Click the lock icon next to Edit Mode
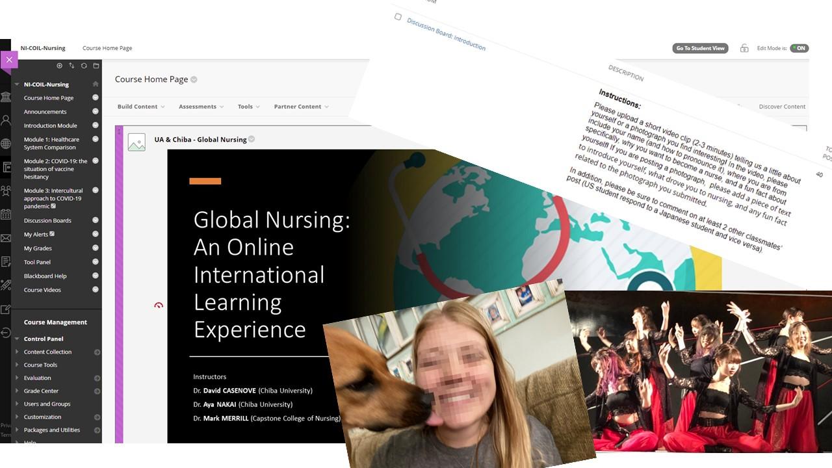 pyautogui.click(x=744, y=48)
